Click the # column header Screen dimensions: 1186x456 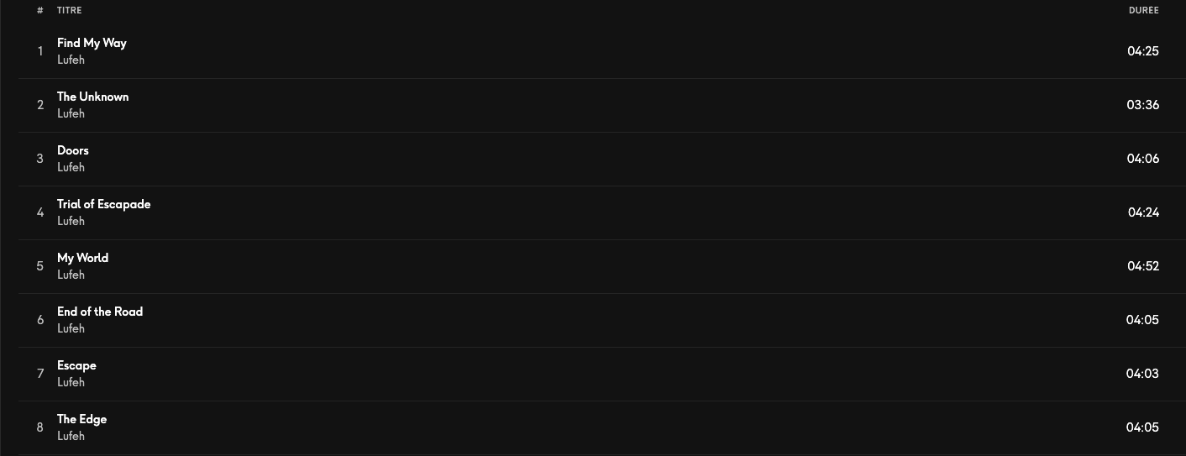40,10
